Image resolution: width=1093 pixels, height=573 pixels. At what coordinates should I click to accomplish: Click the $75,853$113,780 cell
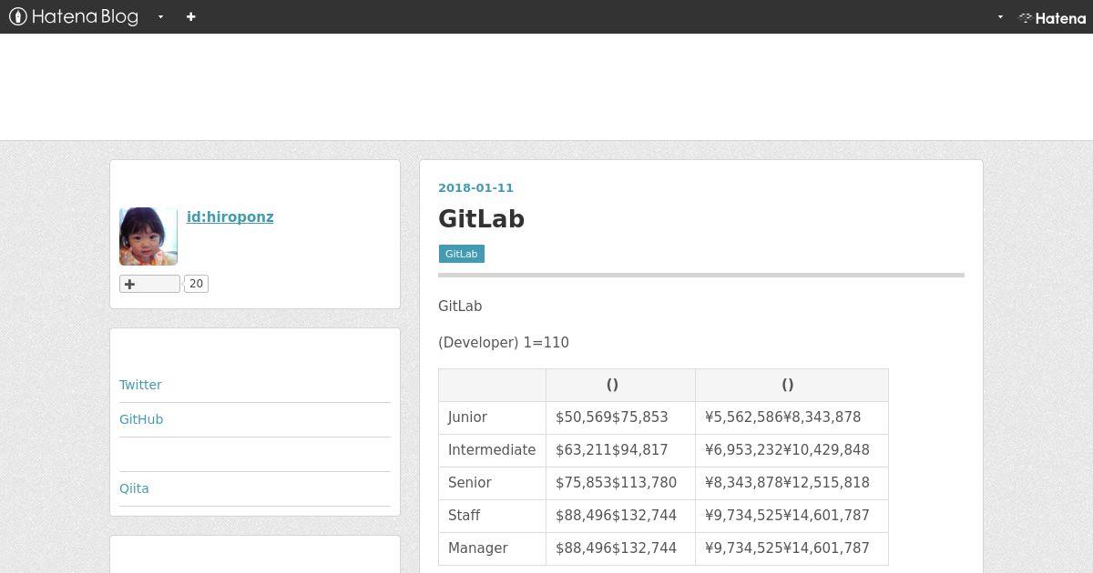click(x=621, y=483)
